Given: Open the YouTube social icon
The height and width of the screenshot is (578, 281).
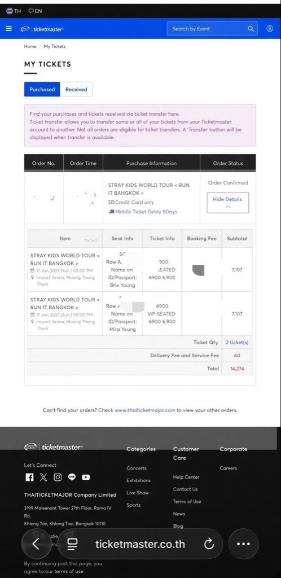Looking at the screenshot, I should pyautogui.click(x=86, y=478).
